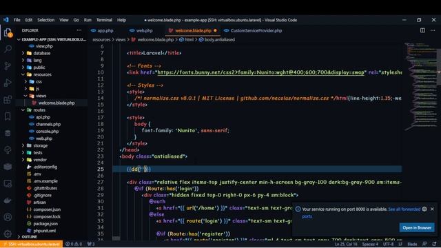The image size is (441, 248).
Task: Click the feedback icon in status bar
Action: point(424,244)
